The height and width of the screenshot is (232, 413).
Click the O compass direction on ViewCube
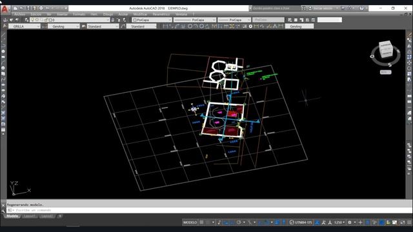[x=372, y=56]
